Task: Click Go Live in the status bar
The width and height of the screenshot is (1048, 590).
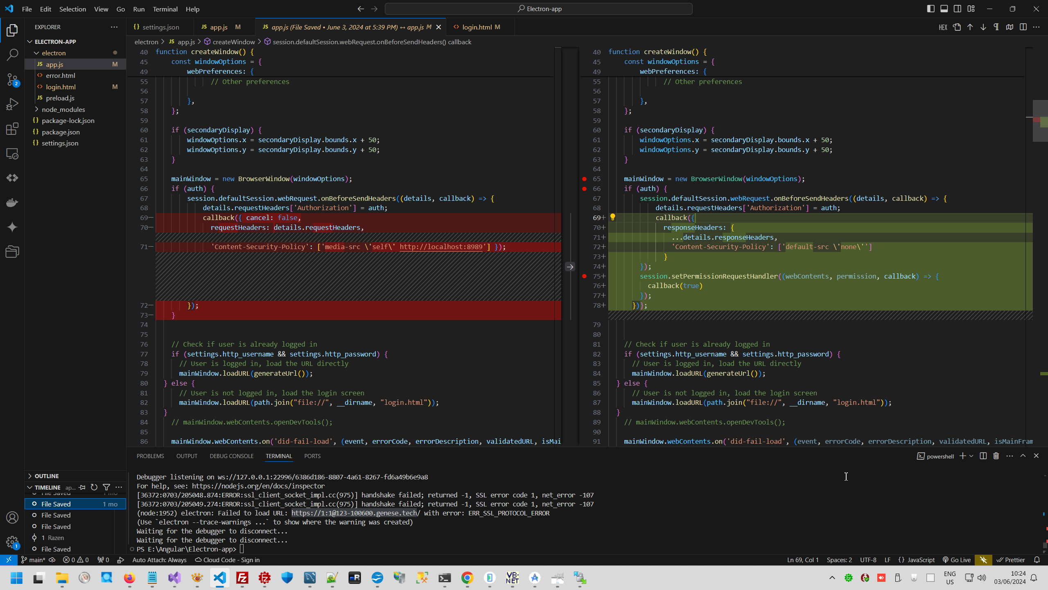Action: [x=957, y=560]
